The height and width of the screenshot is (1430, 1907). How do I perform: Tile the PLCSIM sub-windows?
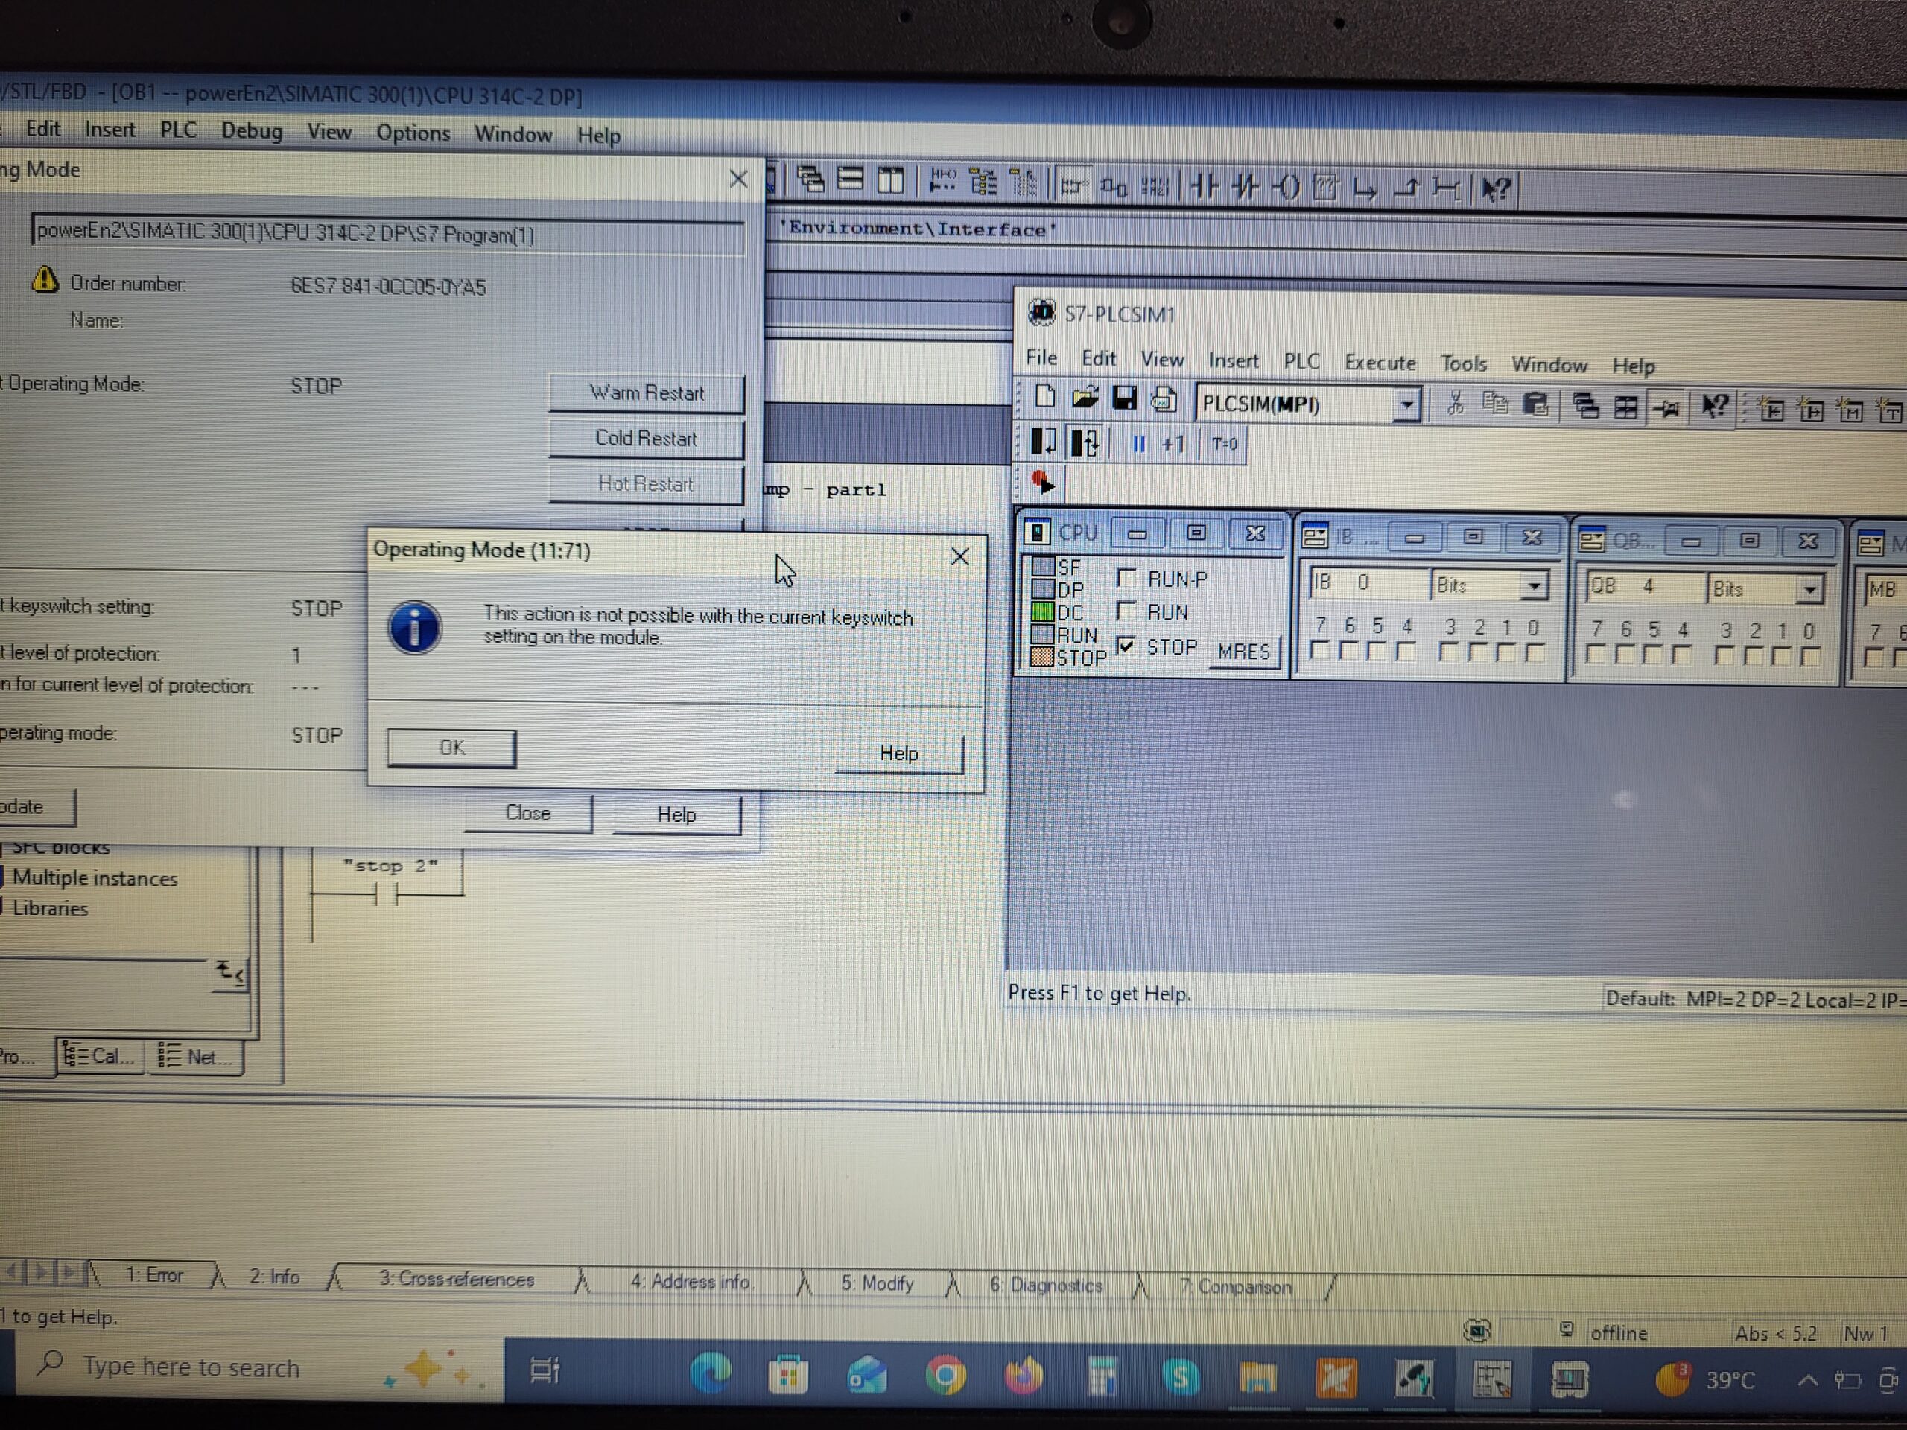click(1625, 407)
